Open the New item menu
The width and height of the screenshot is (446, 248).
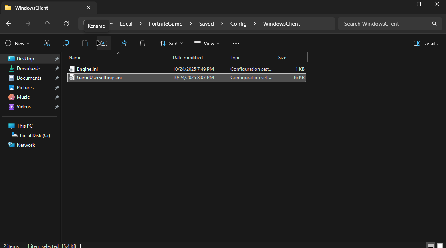[17, 43]
